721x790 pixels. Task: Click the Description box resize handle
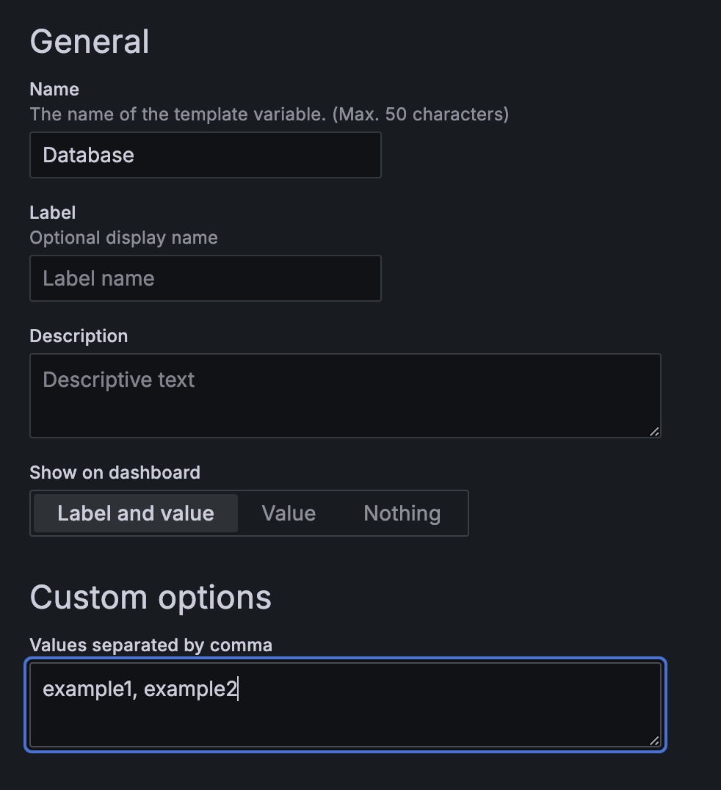[654, 431]
